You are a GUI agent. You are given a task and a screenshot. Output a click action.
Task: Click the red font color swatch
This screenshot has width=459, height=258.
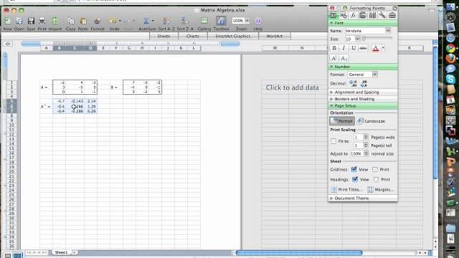tap(376, 48)
